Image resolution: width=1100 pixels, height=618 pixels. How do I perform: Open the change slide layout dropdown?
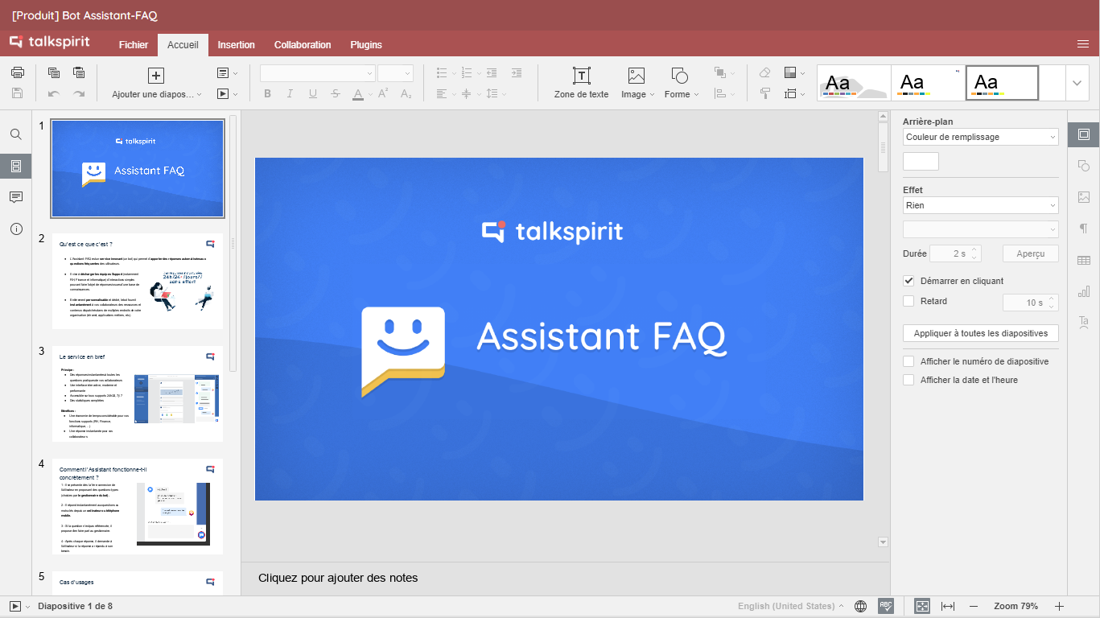pyautogui.click(x=228, y=72)
